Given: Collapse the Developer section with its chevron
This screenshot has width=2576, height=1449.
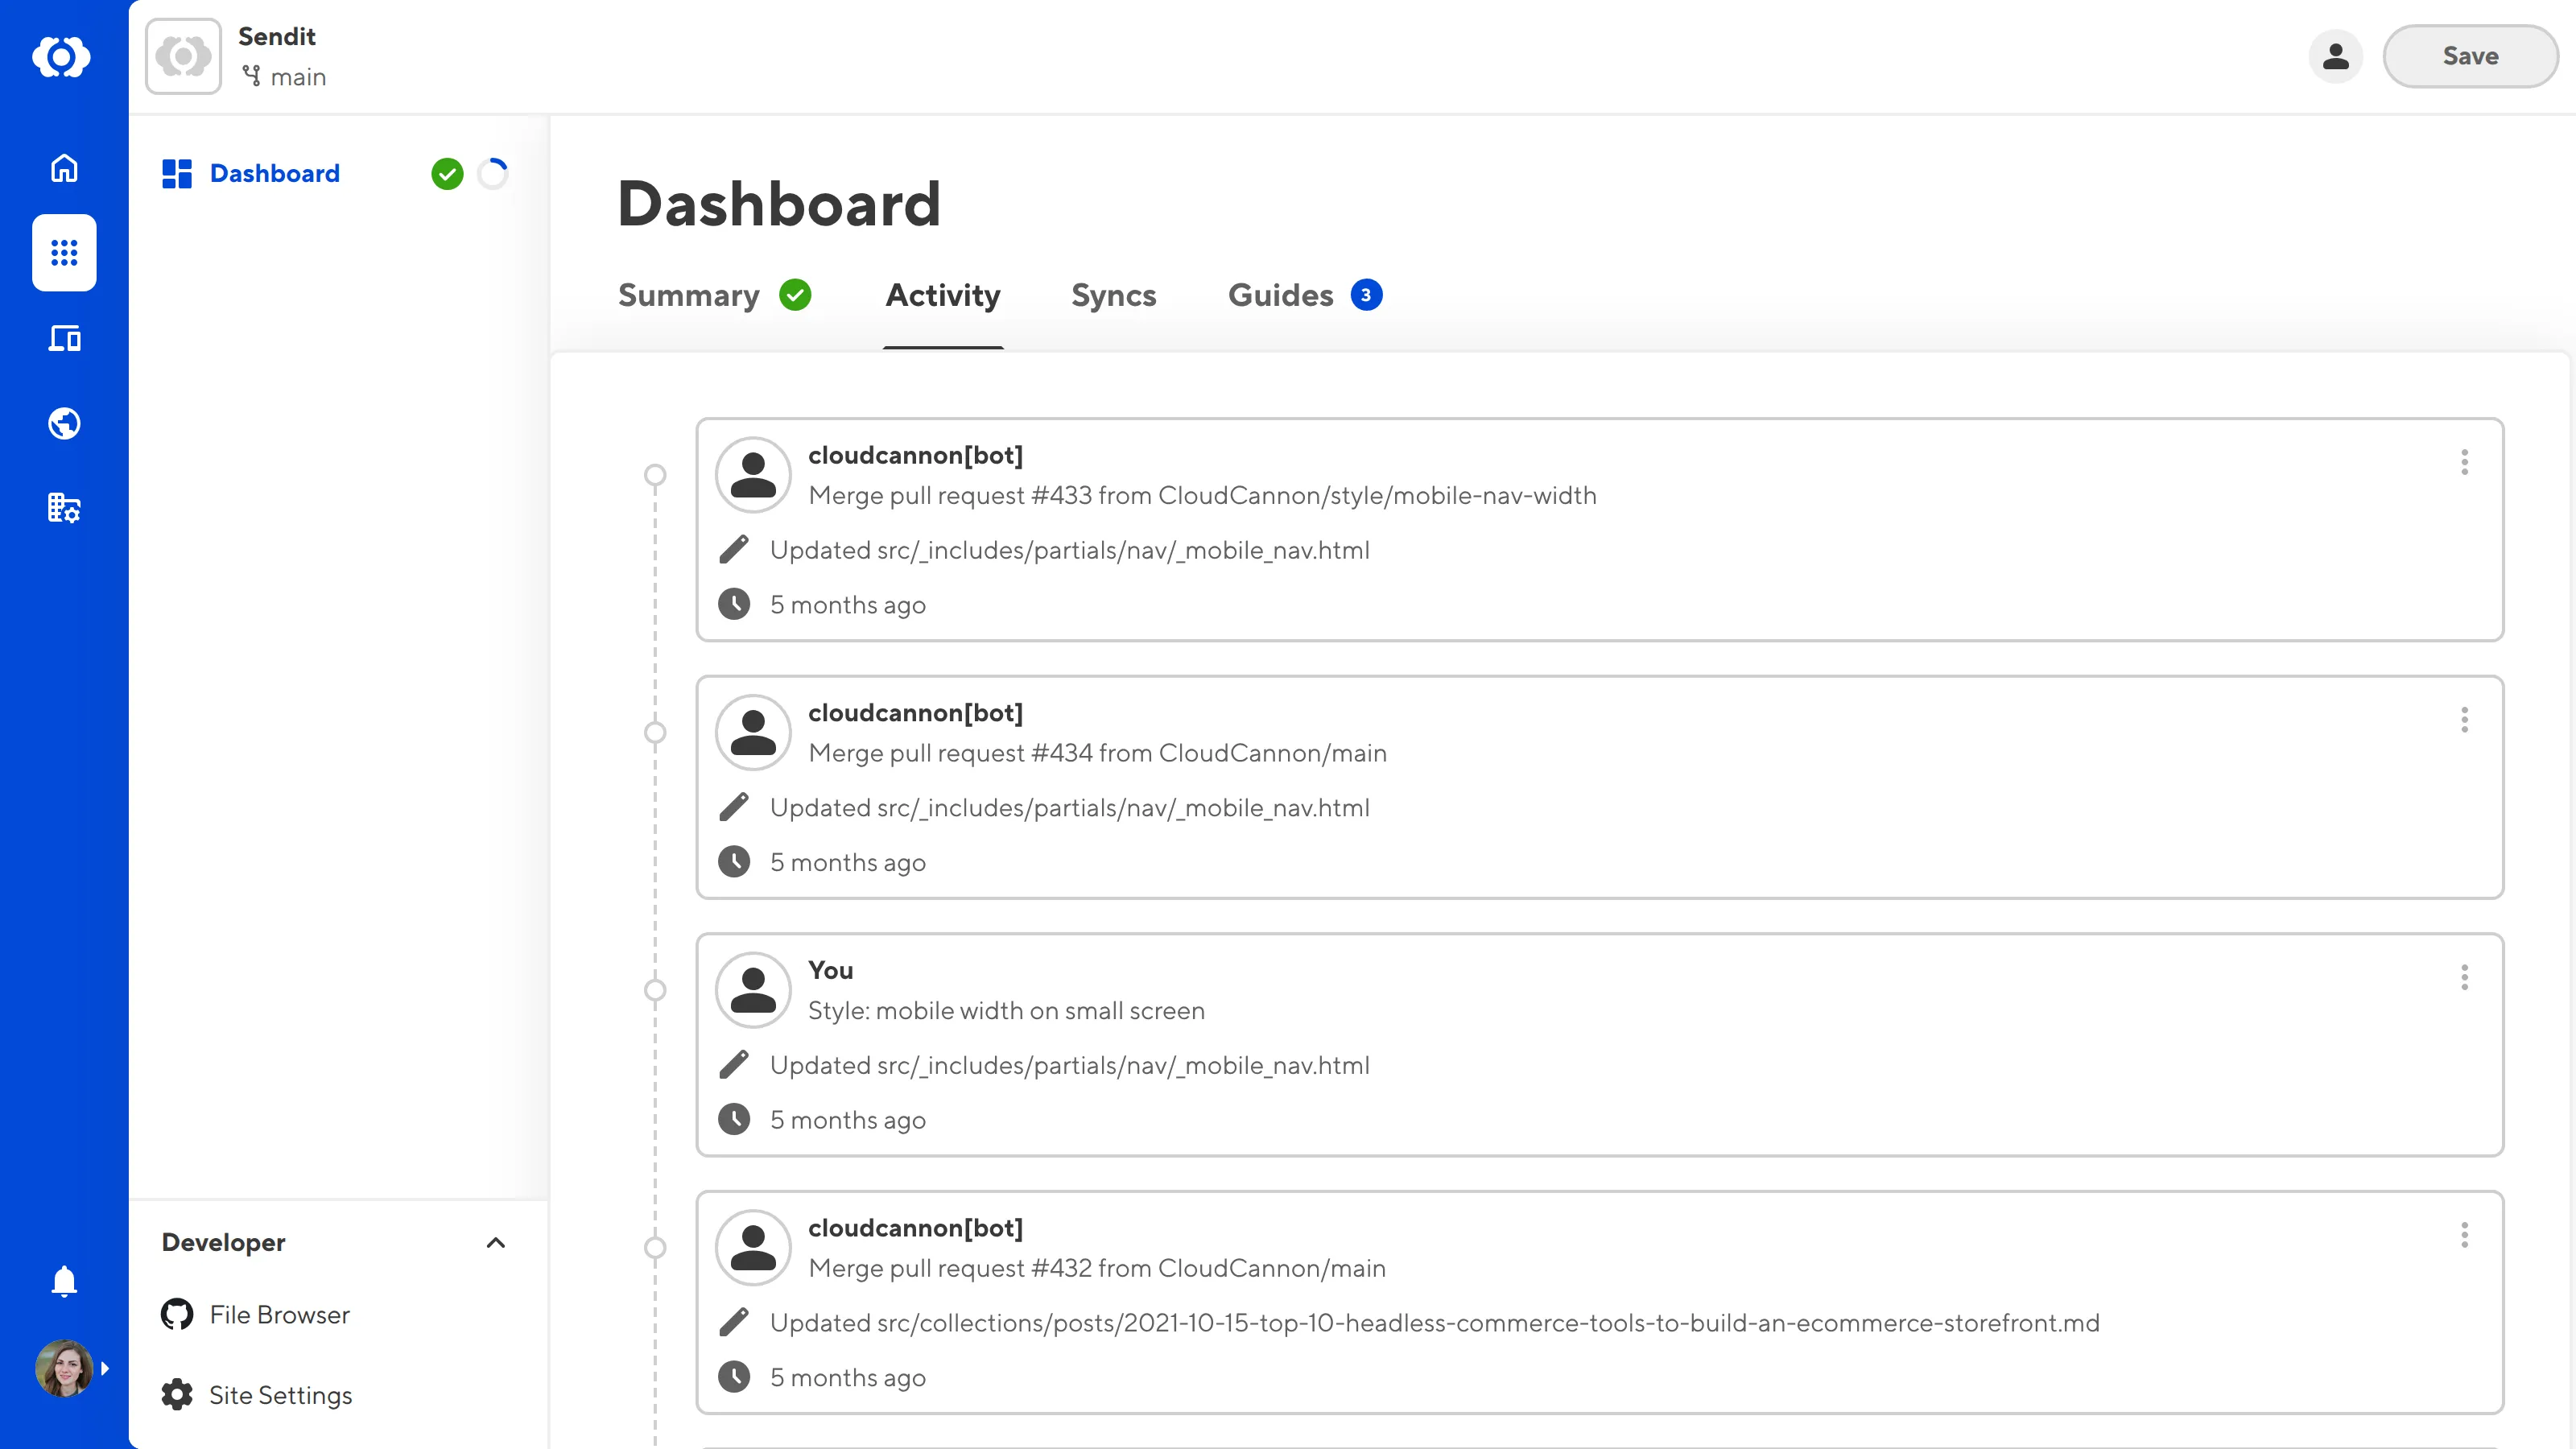Looking at the screenshot, I should pyautogui.click(x=495, y=1242).
